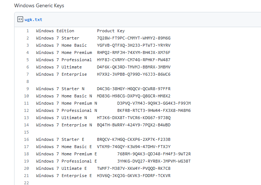This screenshot has height=185, width=261.
Task: Click 'Windows 7 Enterprise E' edition text
Action: (64, 176)
